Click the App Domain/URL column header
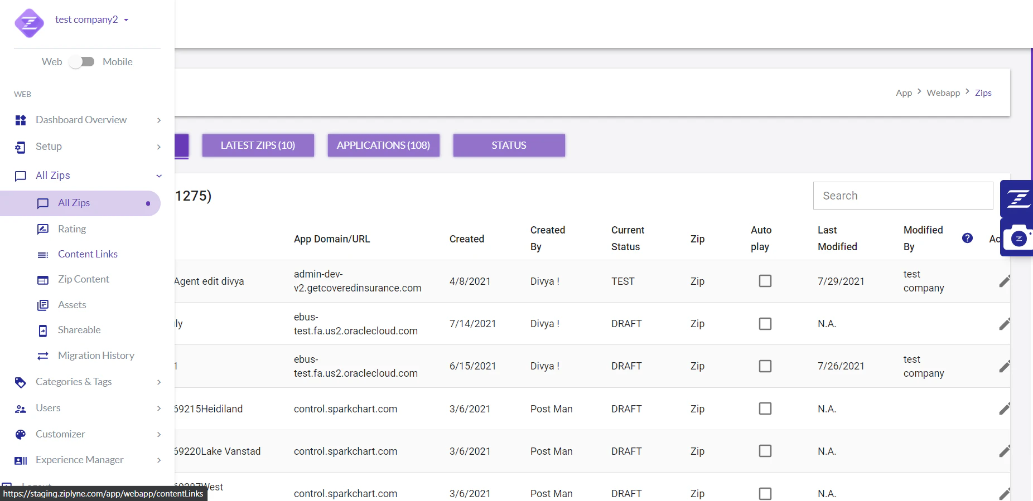Viewport: 1033px width, 501px height. (332, 239)
